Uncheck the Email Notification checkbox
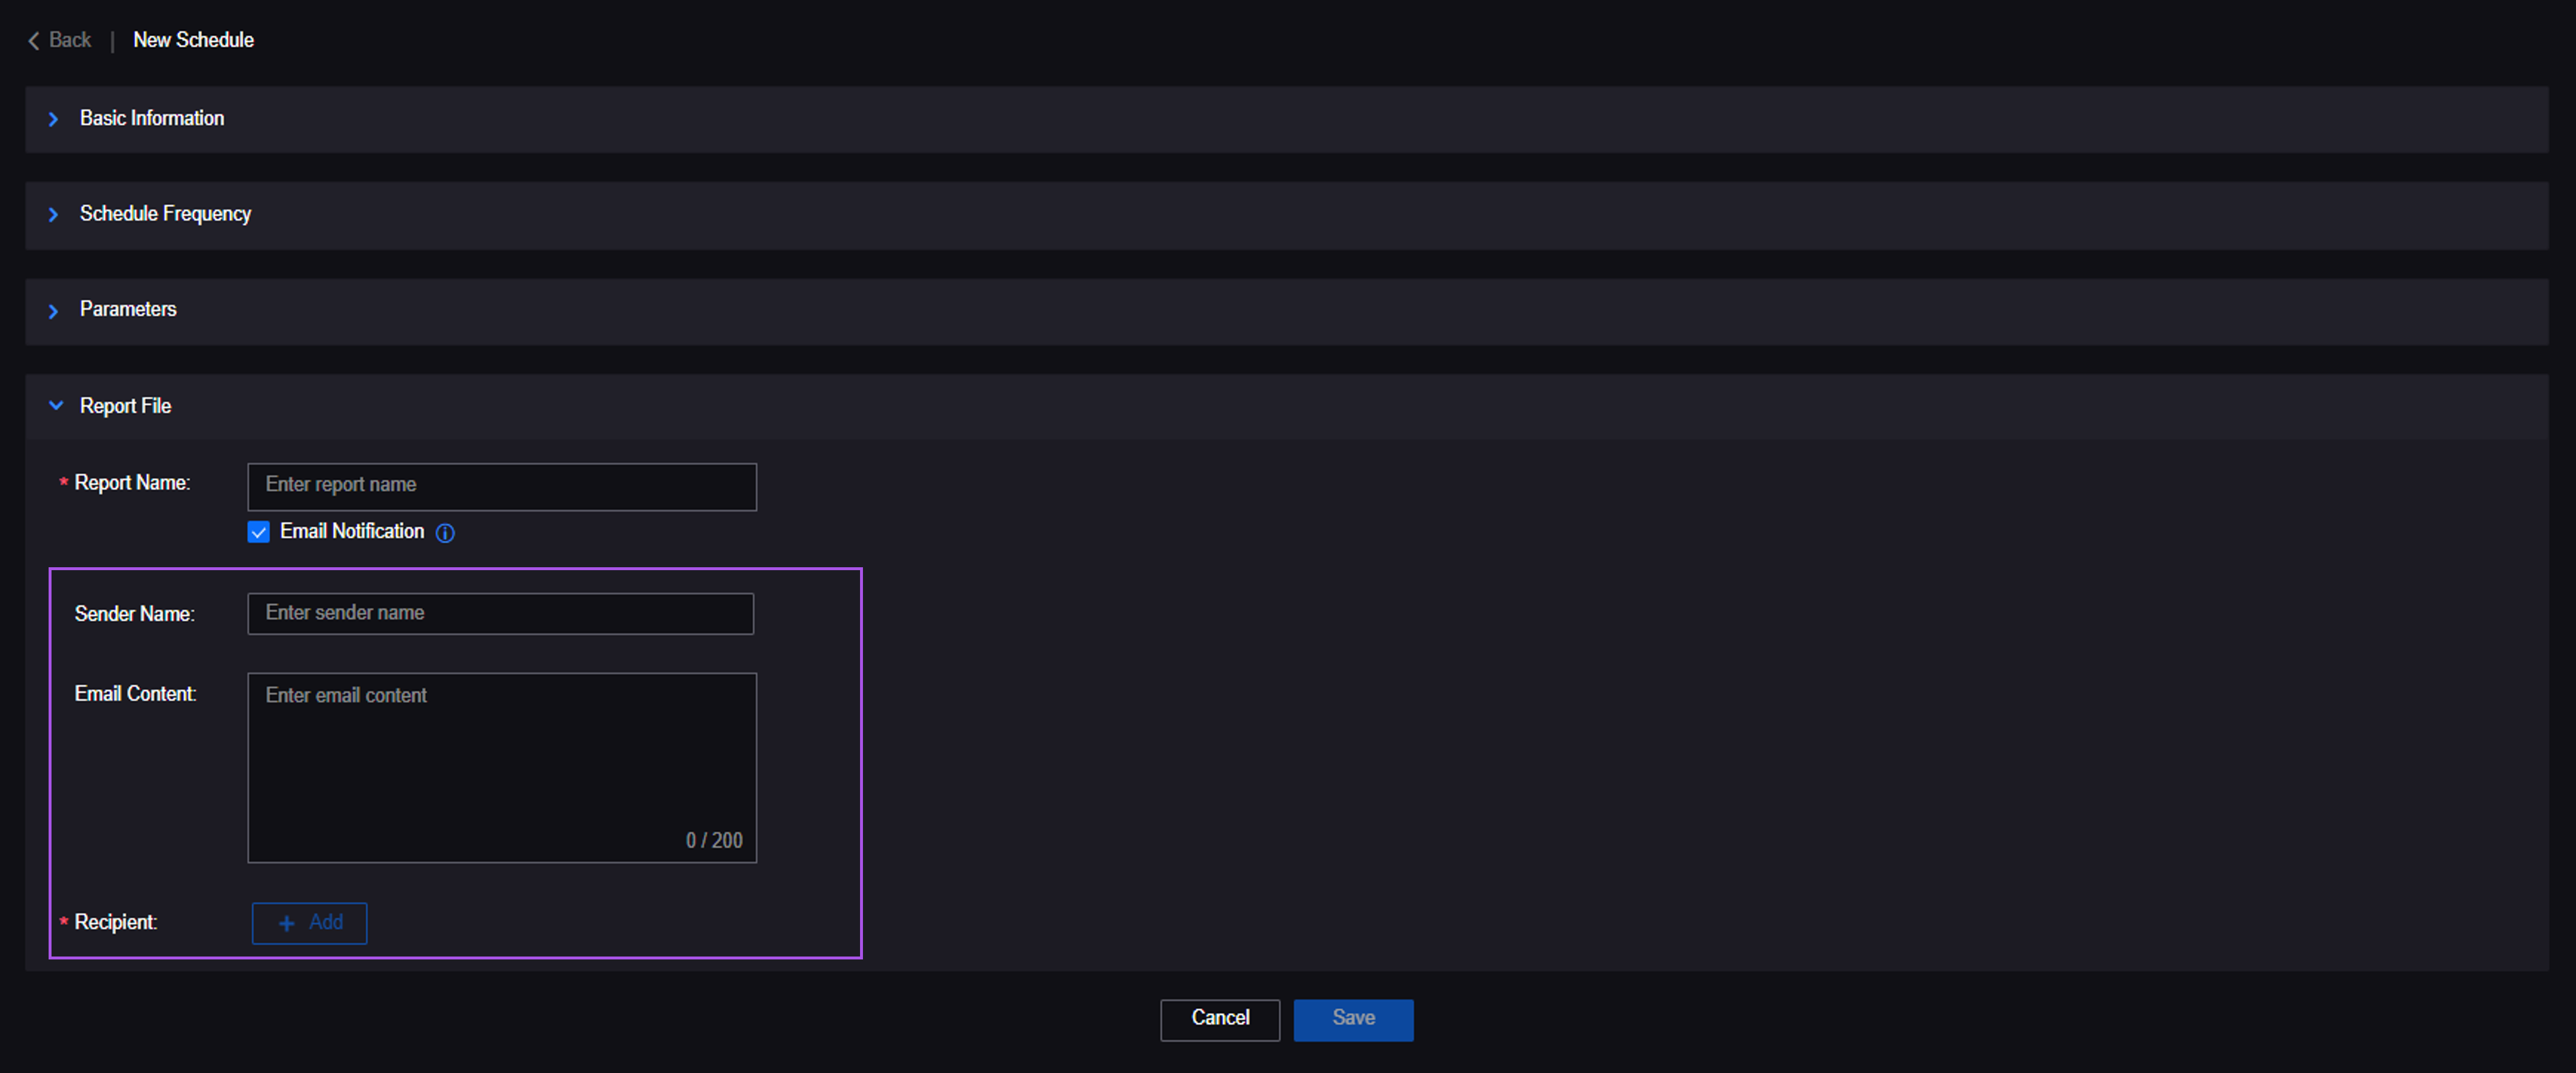 pyautogui.click(x=258, y=532)
